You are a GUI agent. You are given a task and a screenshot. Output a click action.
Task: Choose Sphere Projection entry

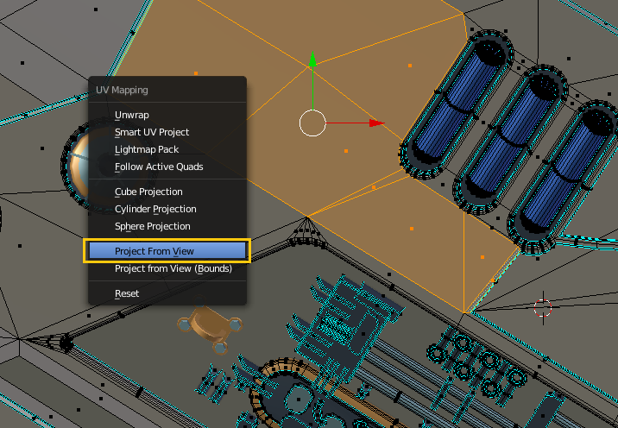[x=167, y=227]
